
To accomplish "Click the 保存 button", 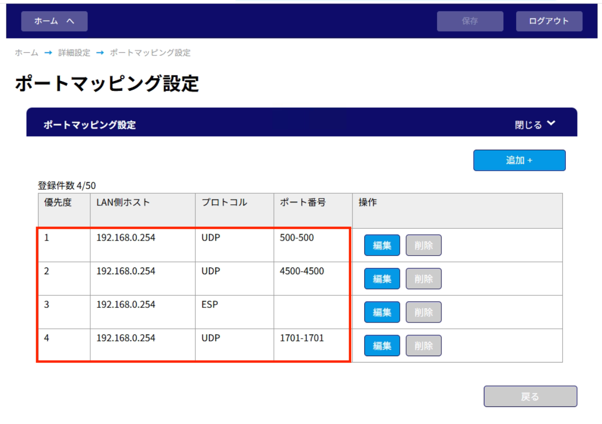I will [470, 21].
